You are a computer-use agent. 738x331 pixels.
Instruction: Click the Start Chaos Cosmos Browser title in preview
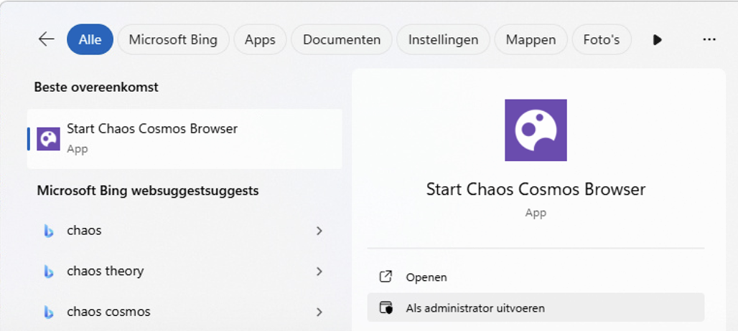tap(536, 189)
